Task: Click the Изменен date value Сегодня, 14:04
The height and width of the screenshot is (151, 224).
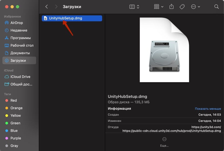Action: (x=209, y=121)
